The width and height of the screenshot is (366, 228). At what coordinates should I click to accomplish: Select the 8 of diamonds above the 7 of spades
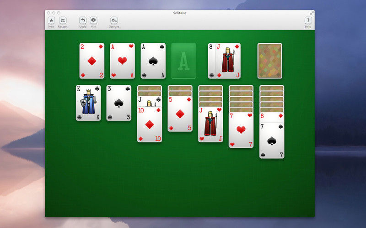point(272,118)
